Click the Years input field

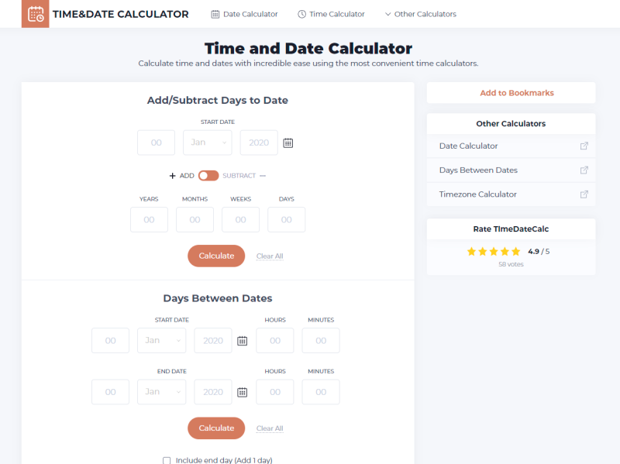149,220
